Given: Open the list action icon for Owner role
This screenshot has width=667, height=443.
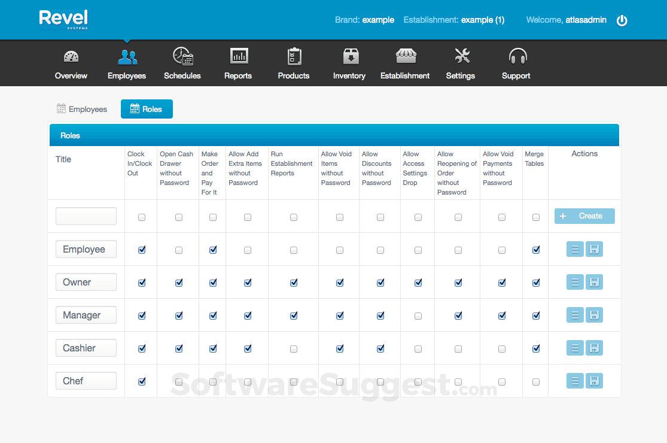Looking at the screenshot, I should click(575, 281).
